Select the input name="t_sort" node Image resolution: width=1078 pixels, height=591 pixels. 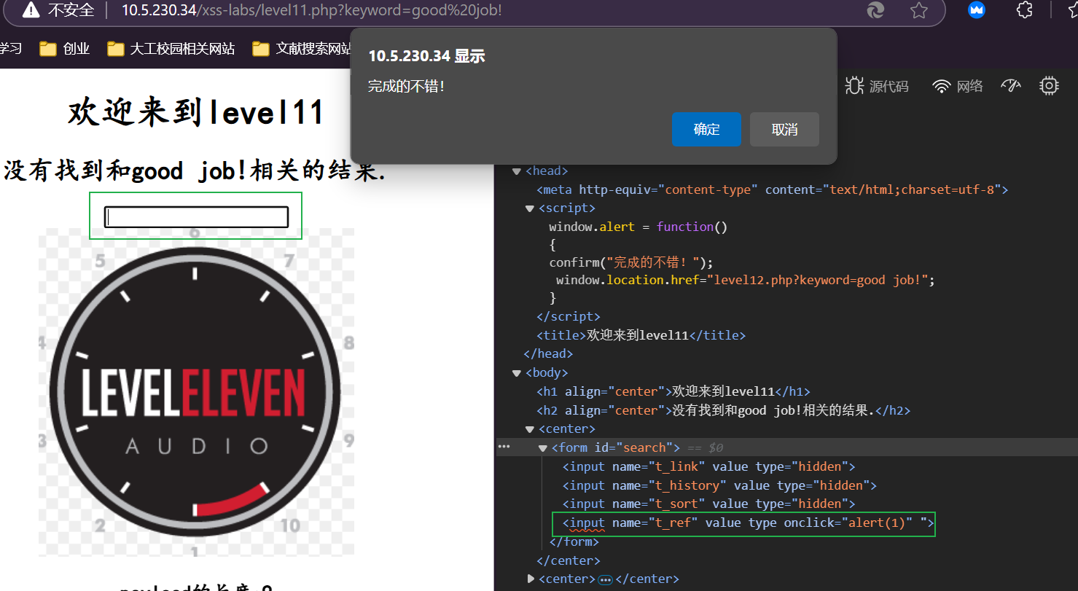coord(708,504)
